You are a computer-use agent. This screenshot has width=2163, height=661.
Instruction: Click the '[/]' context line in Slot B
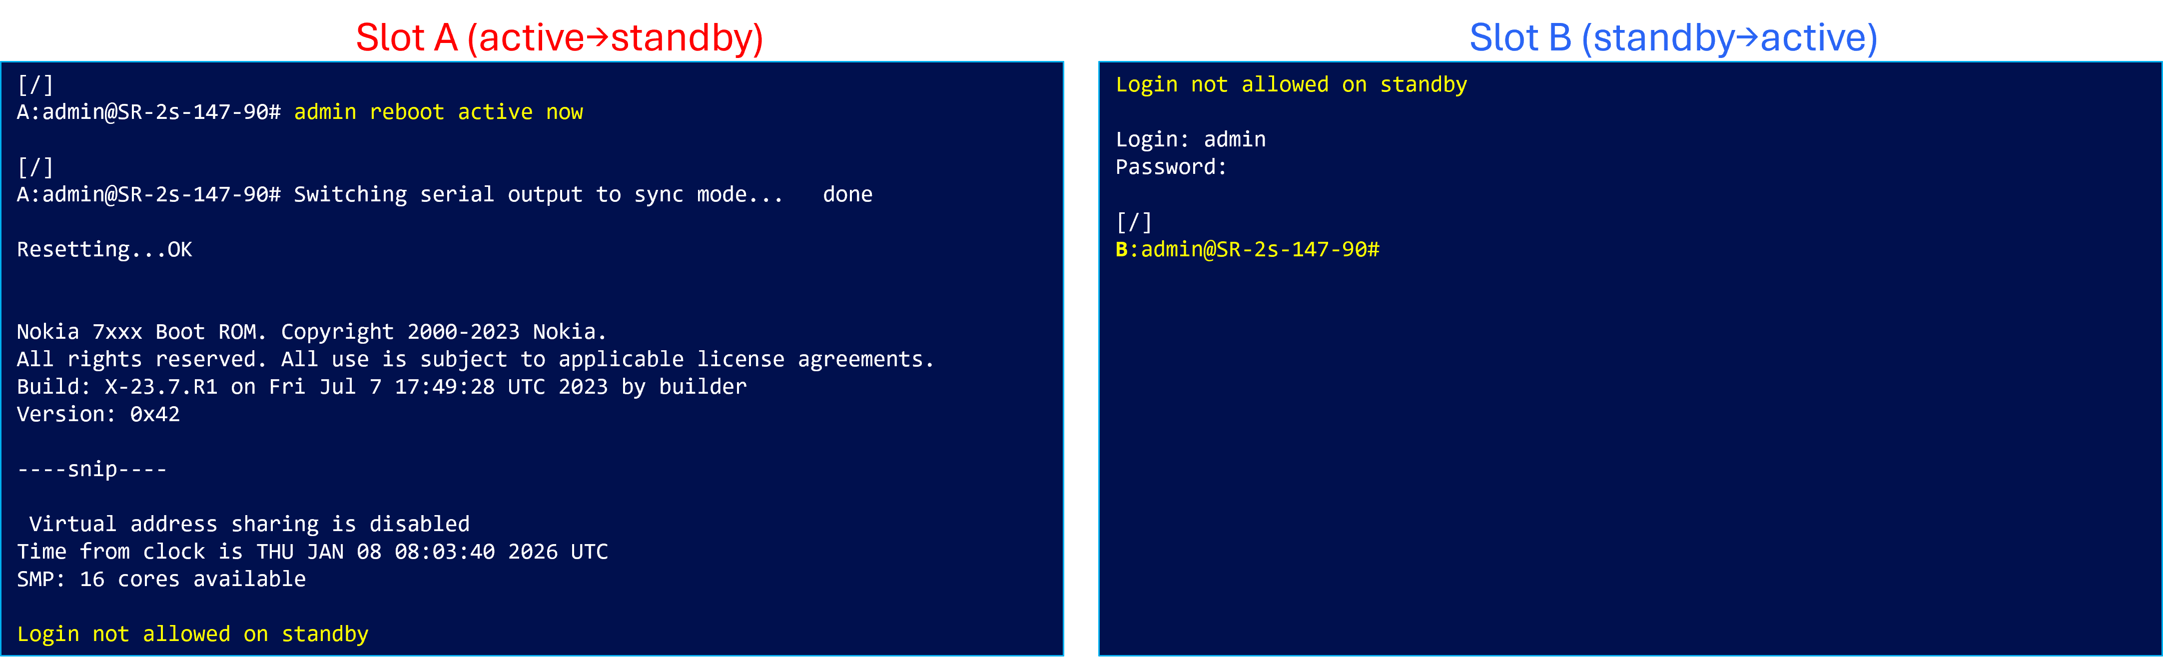[x=1134, y=222]
